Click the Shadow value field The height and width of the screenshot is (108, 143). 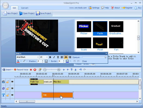pos(39,61)
